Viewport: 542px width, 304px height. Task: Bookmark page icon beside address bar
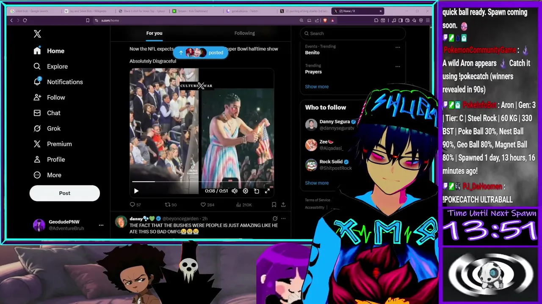coord(88,20)
